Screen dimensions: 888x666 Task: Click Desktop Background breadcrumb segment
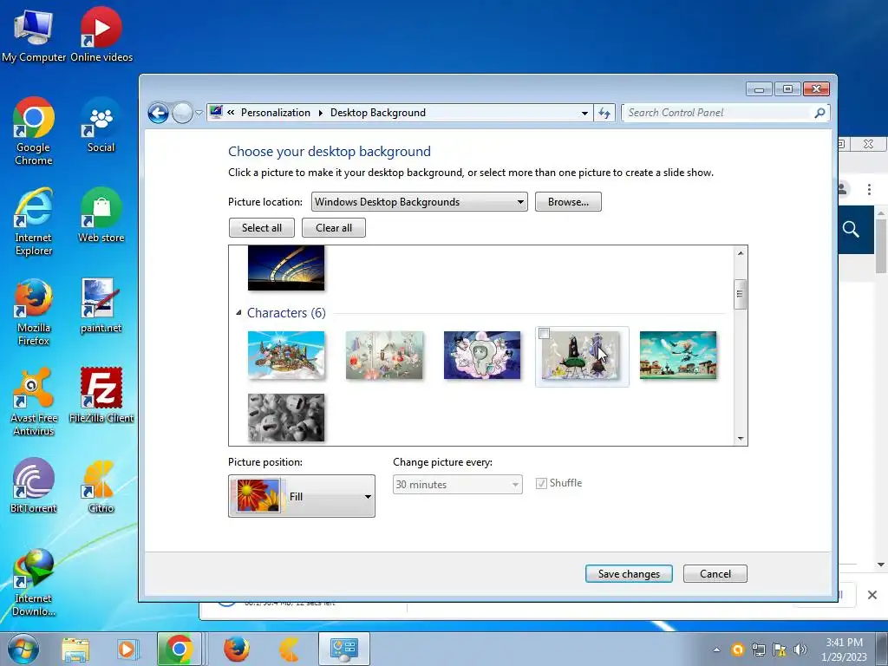378,113
